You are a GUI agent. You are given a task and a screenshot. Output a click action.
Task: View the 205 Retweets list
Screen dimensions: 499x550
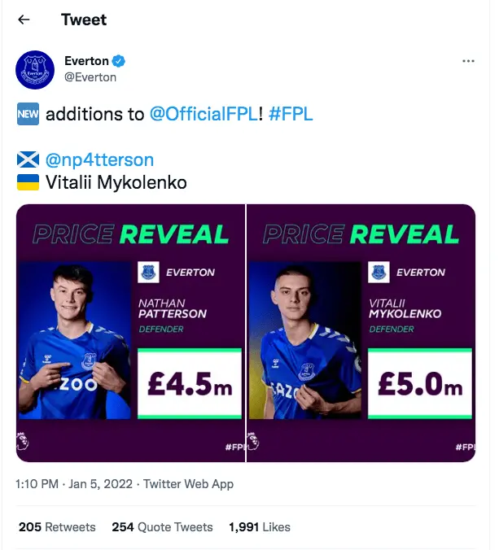pyautogui.click(x=57, y=527)
